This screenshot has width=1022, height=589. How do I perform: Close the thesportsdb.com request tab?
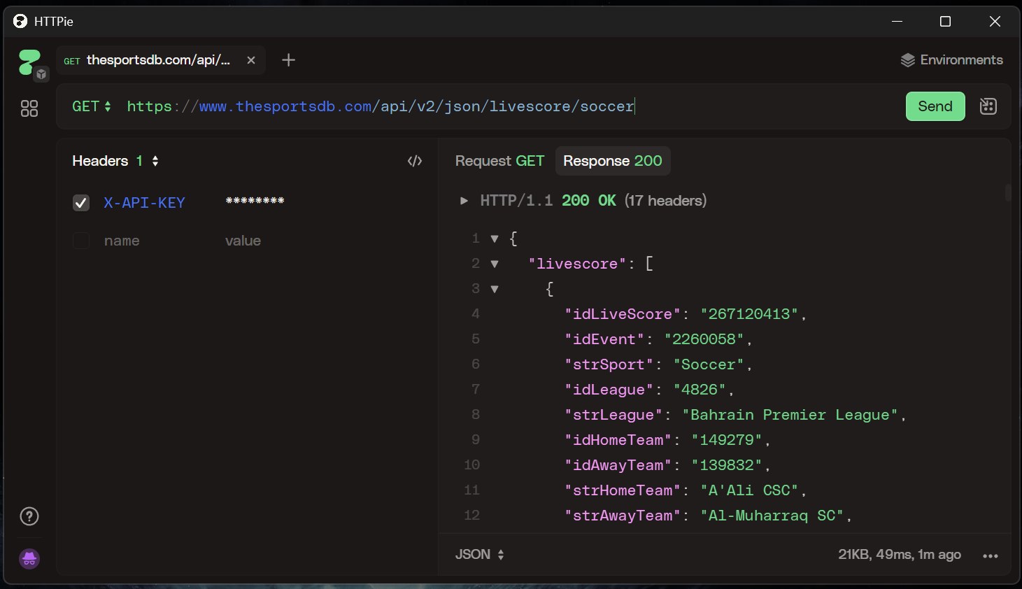point(251,60)
